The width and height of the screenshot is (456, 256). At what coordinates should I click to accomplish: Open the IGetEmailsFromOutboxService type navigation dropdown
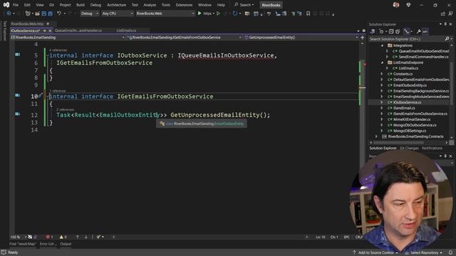pyautogui.click(x=185, y=38)
